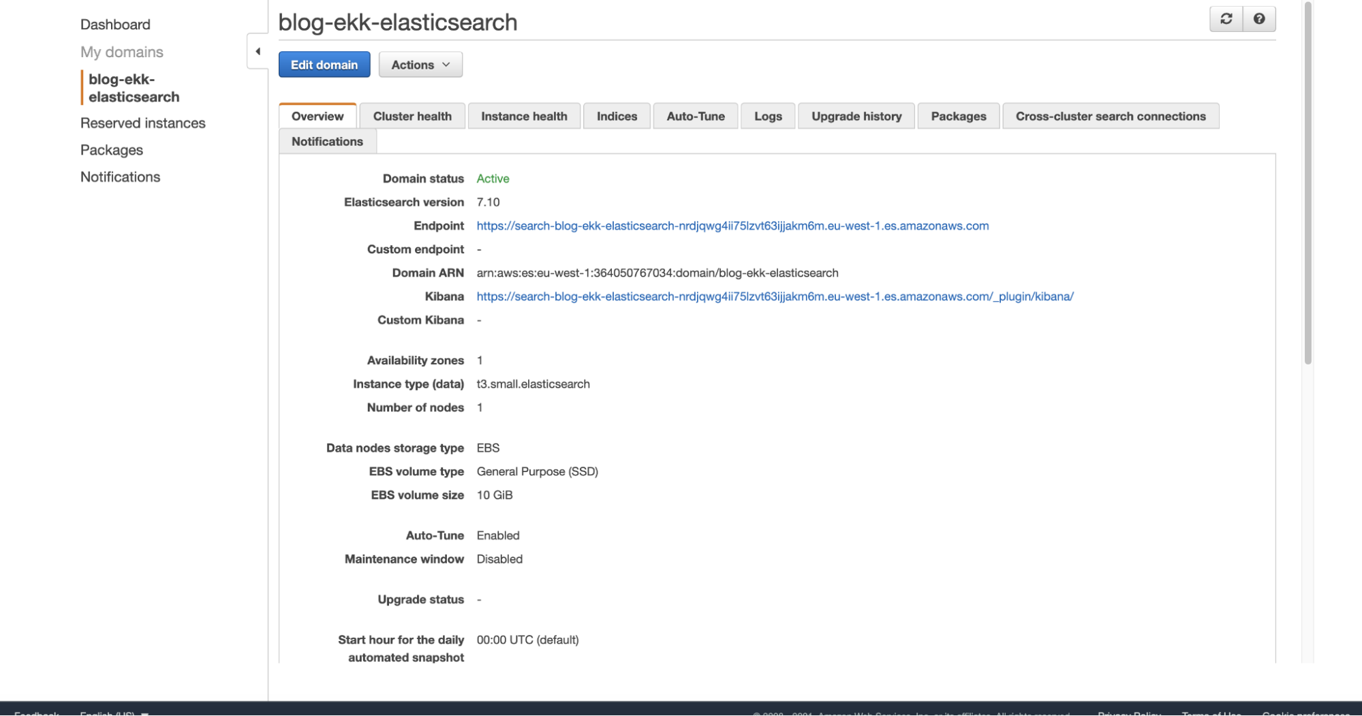Image resolution: width=1362 pixels, height=716 pixels.
Task: Click the refresh icon button
Action: 1226,19
